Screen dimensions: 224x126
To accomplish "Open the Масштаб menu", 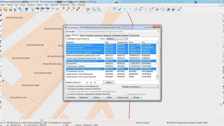I will (54, 5).
